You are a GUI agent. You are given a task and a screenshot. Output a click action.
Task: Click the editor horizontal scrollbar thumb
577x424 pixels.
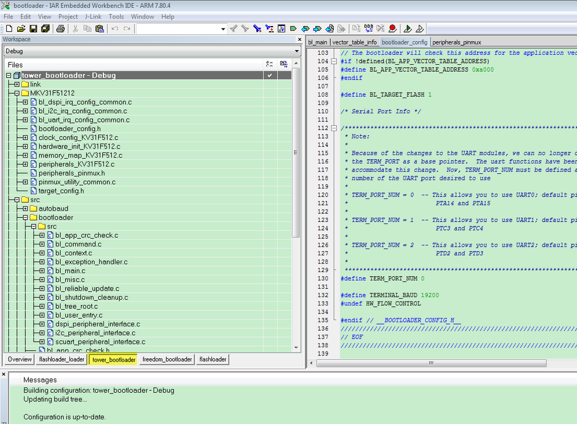click(430, 363)
